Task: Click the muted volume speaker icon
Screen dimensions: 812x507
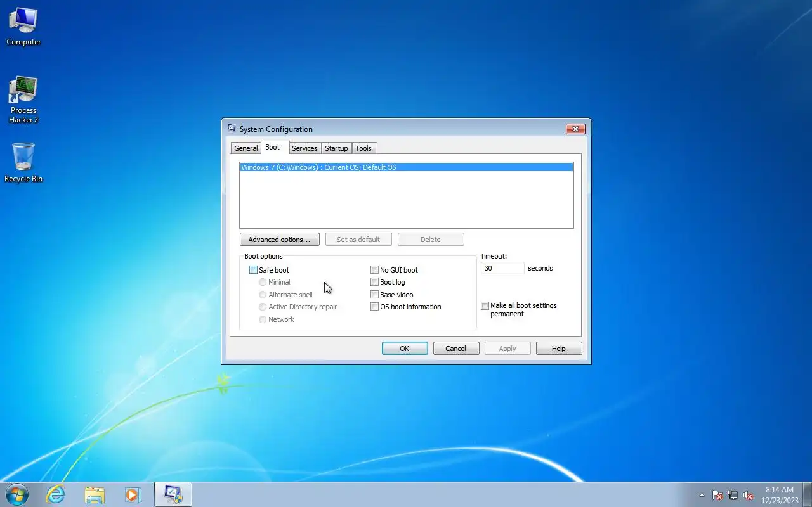Action: (749, 495)
